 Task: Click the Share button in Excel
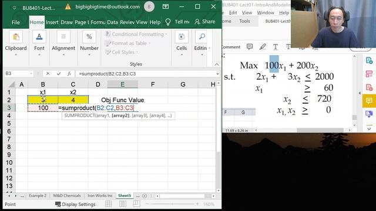click(x=205, y=22)
